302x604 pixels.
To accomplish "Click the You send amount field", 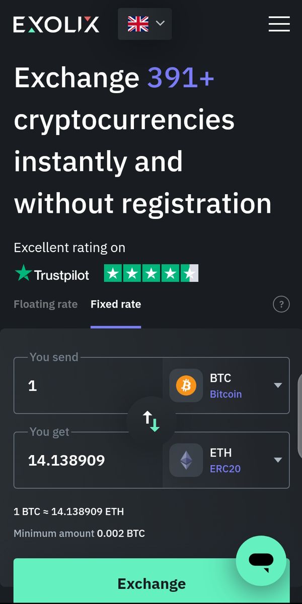I will point(88,386).
